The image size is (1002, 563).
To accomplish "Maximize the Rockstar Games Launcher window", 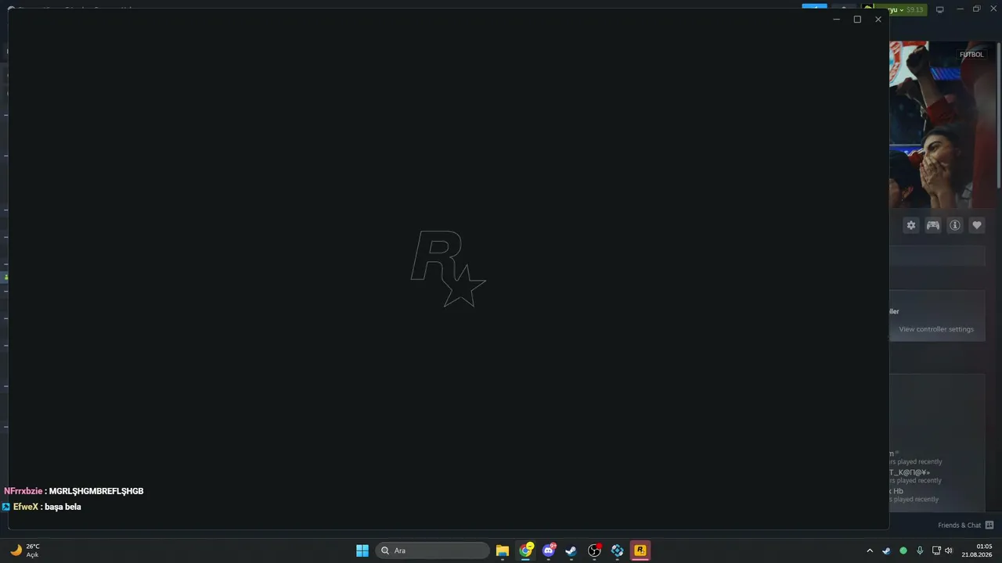I will pyautogui.click(x=857, y=20).
